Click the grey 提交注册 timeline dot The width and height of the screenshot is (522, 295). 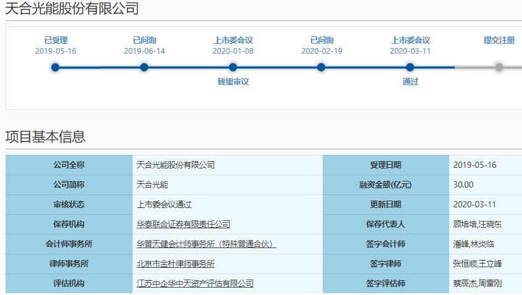click(499, 67)
